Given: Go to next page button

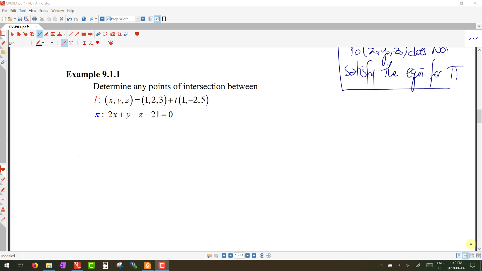Looking at the screenshot, I should click(248, 256).
